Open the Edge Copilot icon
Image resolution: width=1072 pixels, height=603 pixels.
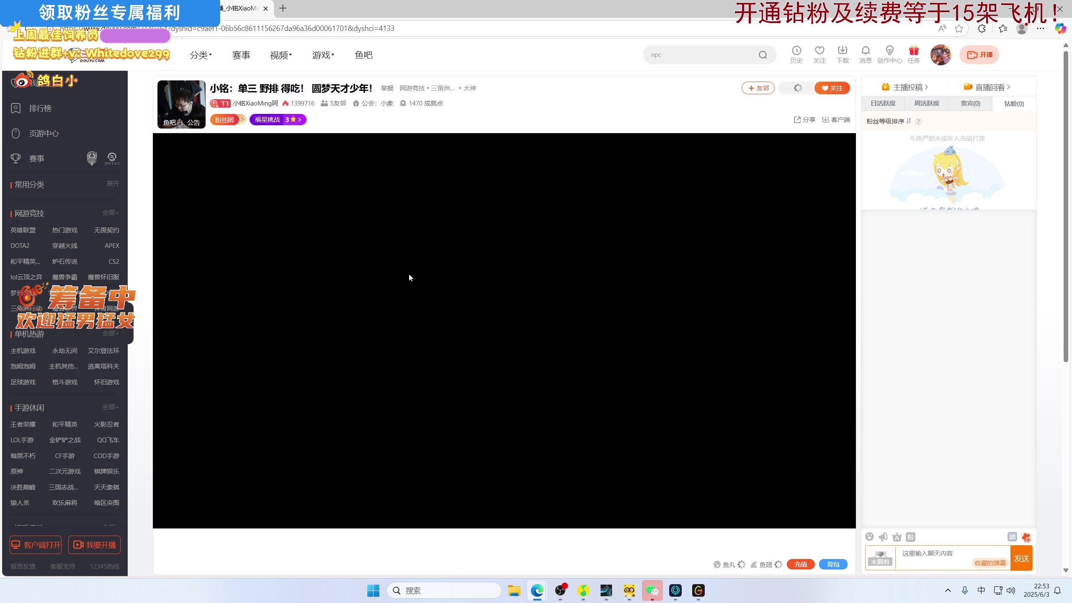(1060, 28)
